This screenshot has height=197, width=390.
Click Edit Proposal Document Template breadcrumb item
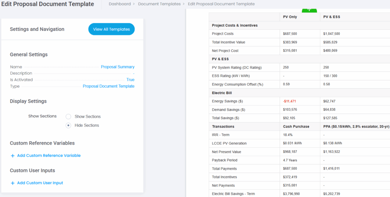221,4
